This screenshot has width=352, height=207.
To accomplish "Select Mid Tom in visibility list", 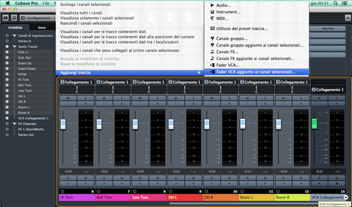I will pyautogui.click(x=25, y=85).
